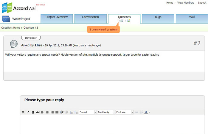Toggle underline formatting in reply editor
Screen dimensions: 208x134
33,112
